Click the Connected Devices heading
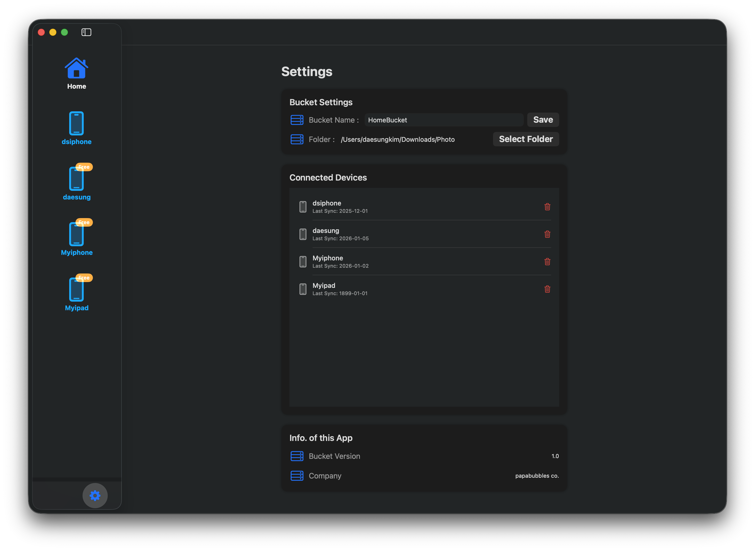Viewport: 755px width, 551px height. pyautogui.click(x=328, y=178)
